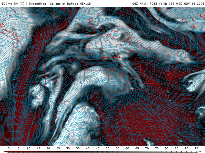Click the '06Z NAM' model run label
This screenshot has width=205, height=153.
139,4
